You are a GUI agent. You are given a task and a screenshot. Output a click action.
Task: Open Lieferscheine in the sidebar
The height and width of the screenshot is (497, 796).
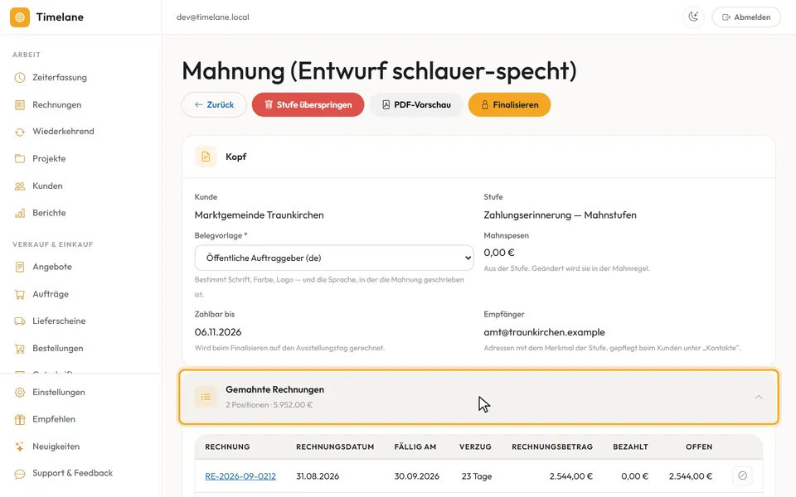click(59, 321)
